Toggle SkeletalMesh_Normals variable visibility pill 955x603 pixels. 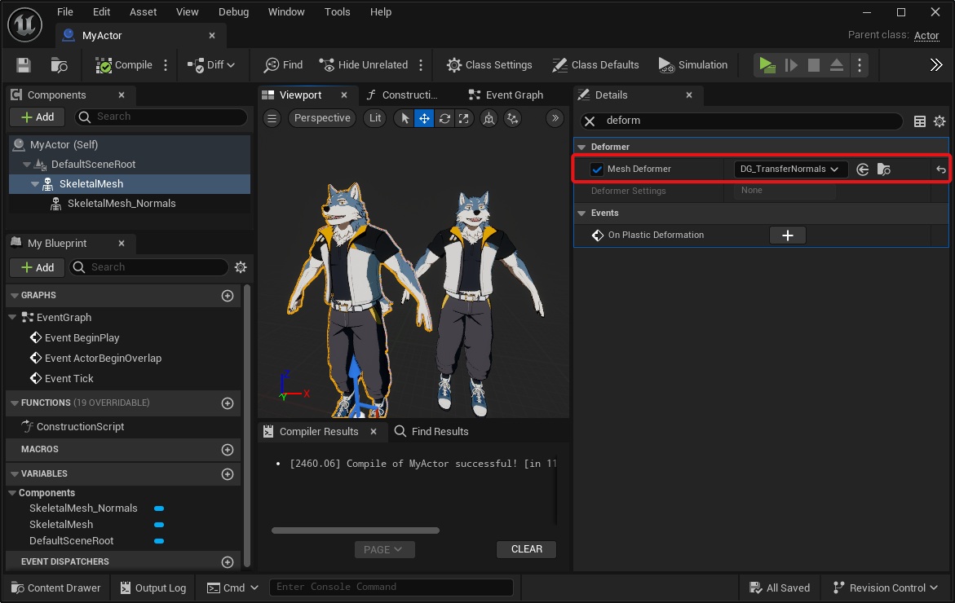coord(159,508)
